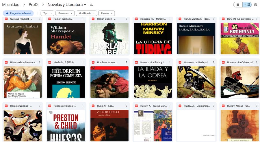
Task: Open Gustave Flaubert cover thumbnail
Action: tap(23, 38)
